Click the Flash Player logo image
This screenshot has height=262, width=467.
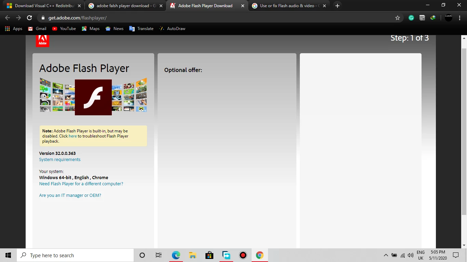[93, 97]
